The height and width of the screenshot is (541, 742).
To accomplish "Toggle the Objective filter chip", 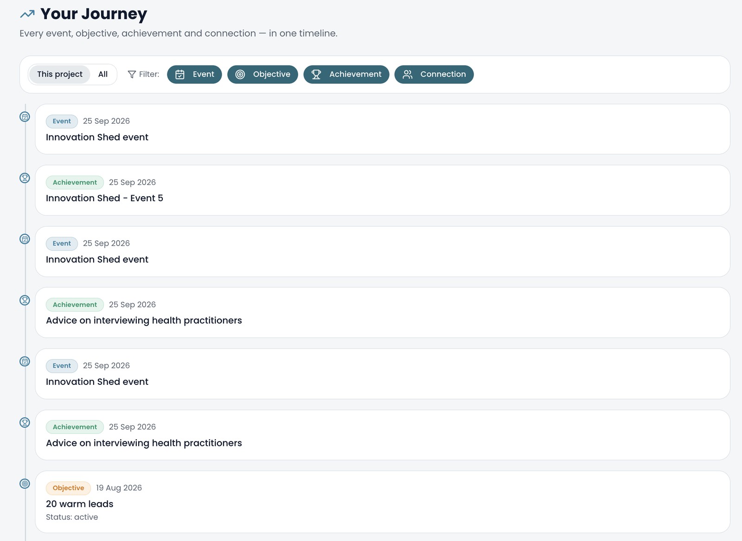I will coord(262,74).
